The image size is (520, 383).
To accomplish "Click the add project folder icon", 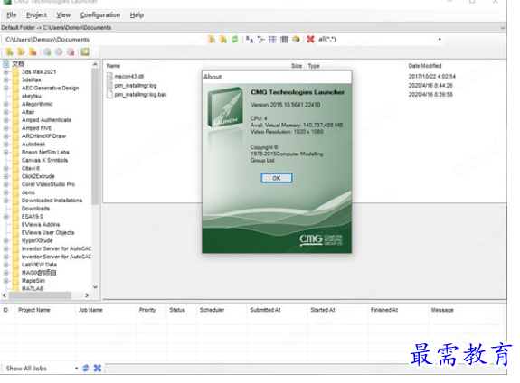I will point(9,52).
